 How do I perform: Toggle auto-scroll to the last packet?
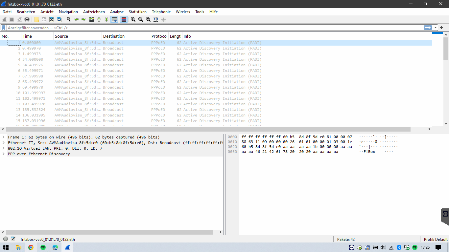click(x=114, y=19)
